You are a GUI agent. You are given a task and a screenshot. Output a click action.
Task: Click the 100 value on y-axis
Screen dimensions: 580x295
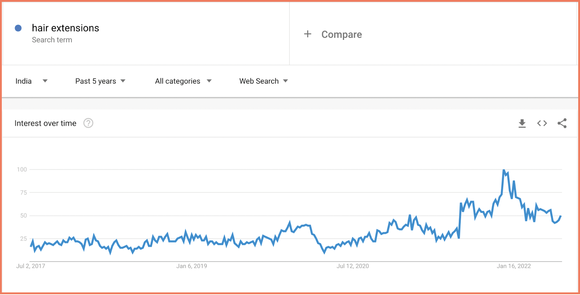[22, 169]
